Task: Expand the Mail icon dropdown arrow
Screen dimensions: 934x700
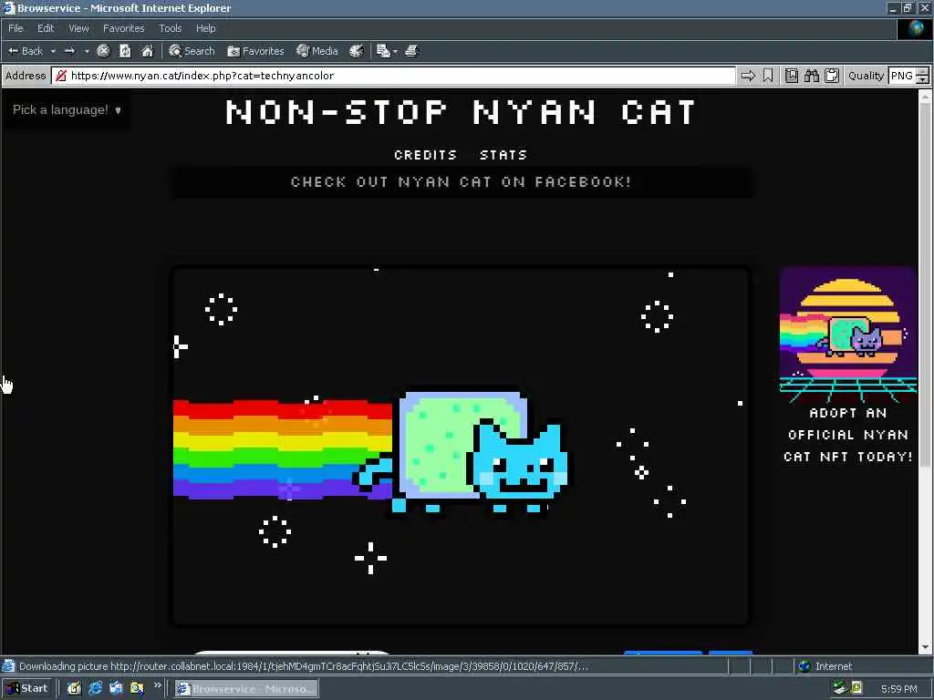Action: [x=396, y=52]
